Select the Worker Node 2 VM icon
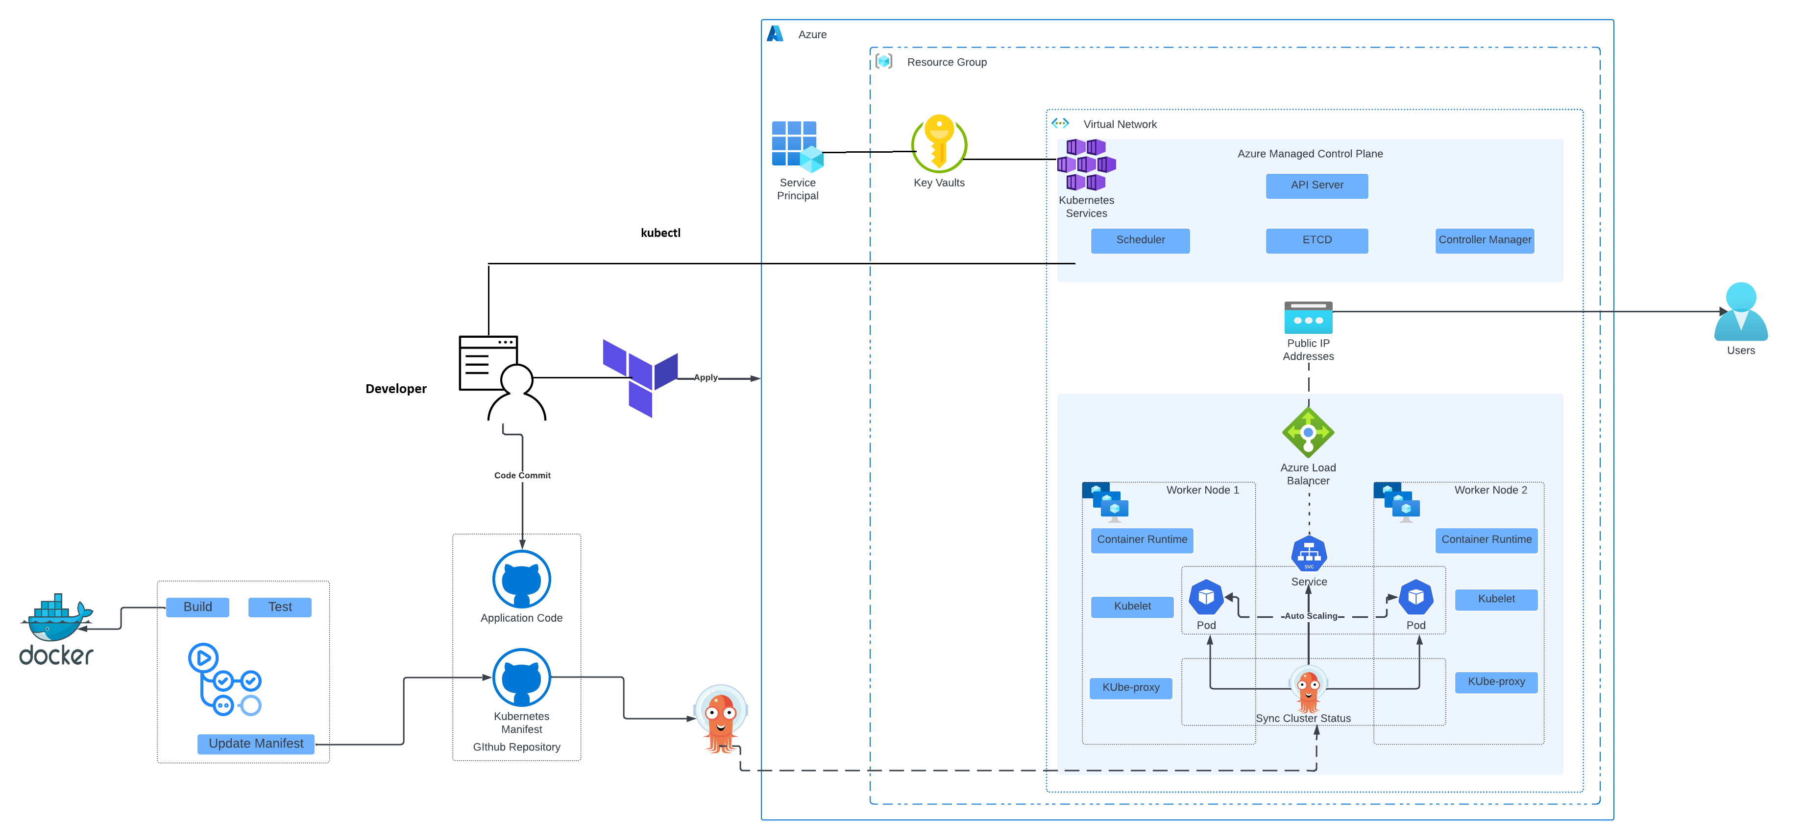This screenshot has height=840, width=1803. coord(1396,502)
